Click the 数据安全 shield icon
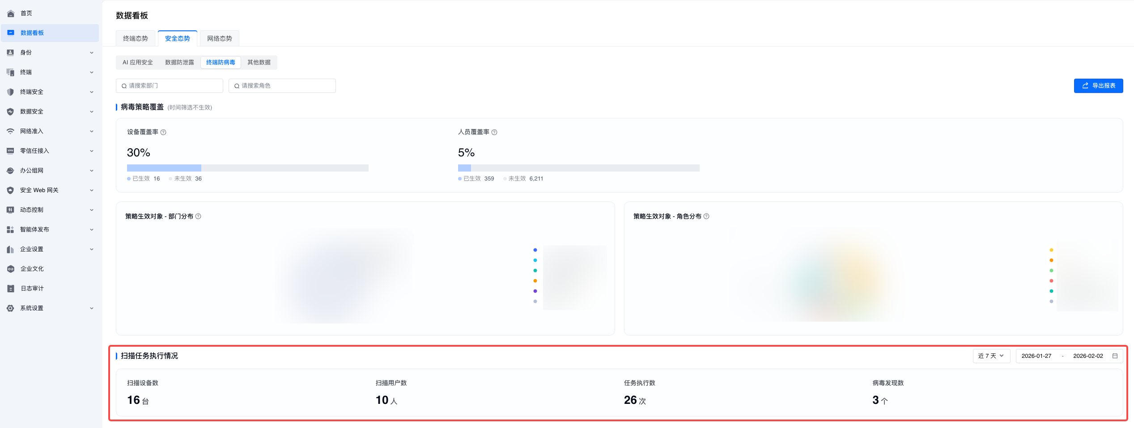Screen dimensions: 1134x428 point(10,111)
